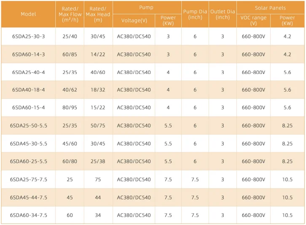Click the 80/95 flow value cell
Image resolution: width=306 pixels, height=225 pixels.
coord(70,108)
